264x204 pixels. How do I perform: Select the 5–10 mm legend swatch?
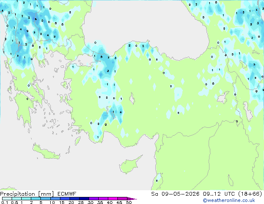point(45,199)
